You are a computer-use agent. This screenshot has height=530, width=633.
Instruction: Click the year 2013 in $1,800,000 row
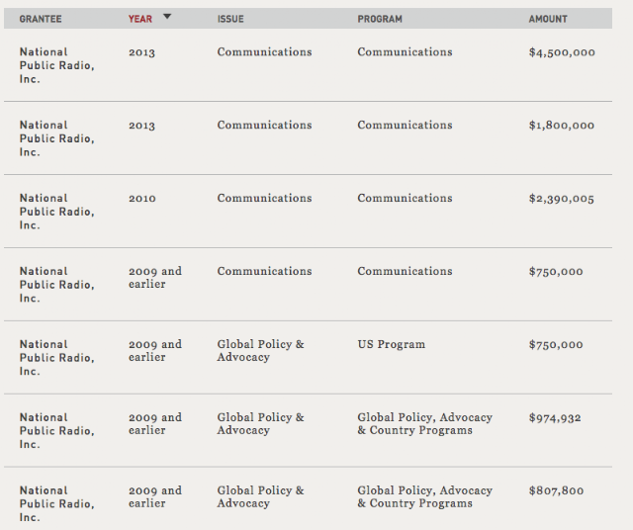(141, 126)
